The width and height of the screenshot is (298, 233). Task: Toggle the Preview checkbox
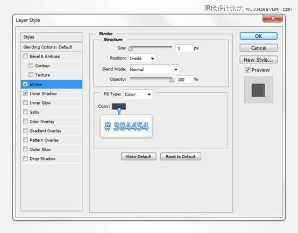pyautogui.click(x=247, y=70)
